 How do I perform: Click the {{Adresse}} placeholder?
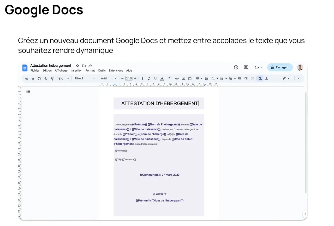pos(121,151)
